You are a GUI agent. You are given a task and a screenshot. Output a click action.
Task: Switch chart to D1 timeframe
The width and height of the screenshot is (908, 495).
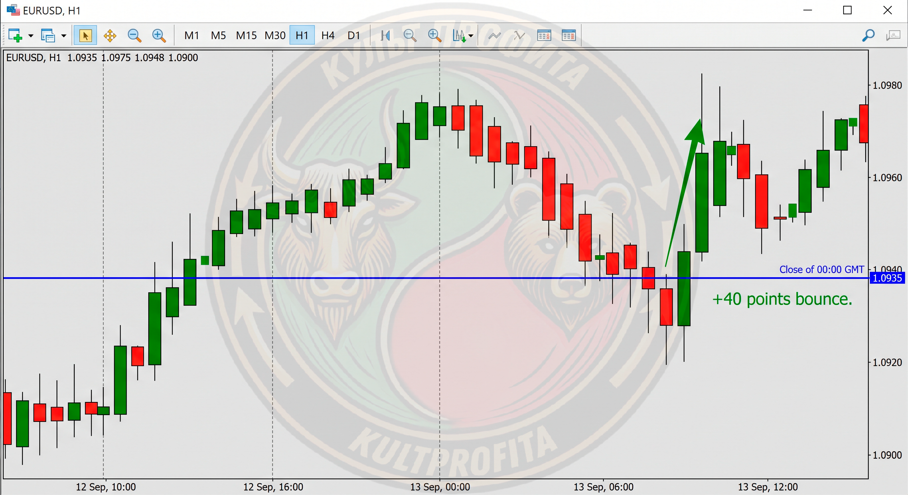tap(353, 35)
